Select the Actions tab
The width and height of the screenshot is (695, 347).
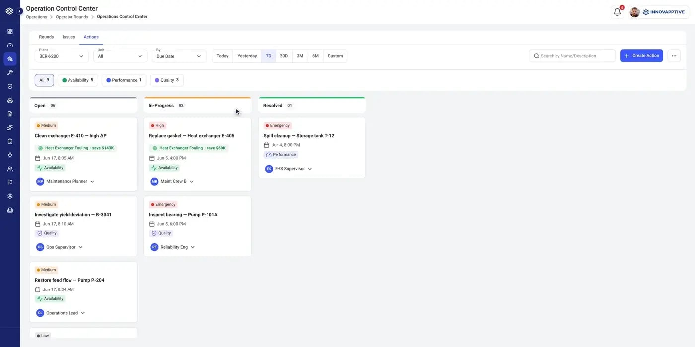coord(91,37)
